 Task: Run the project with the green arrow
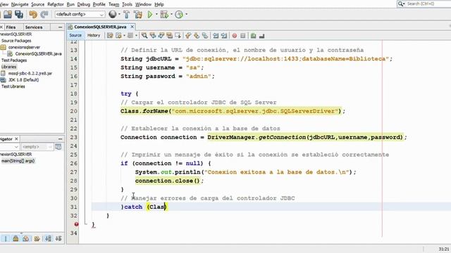pyautogui.click(x=150, y=14)
